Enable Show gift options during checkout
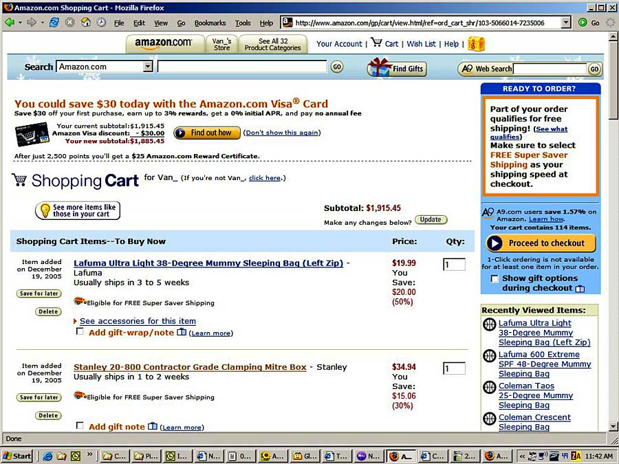This screenshot has width=619, height=464. point(495,278)
